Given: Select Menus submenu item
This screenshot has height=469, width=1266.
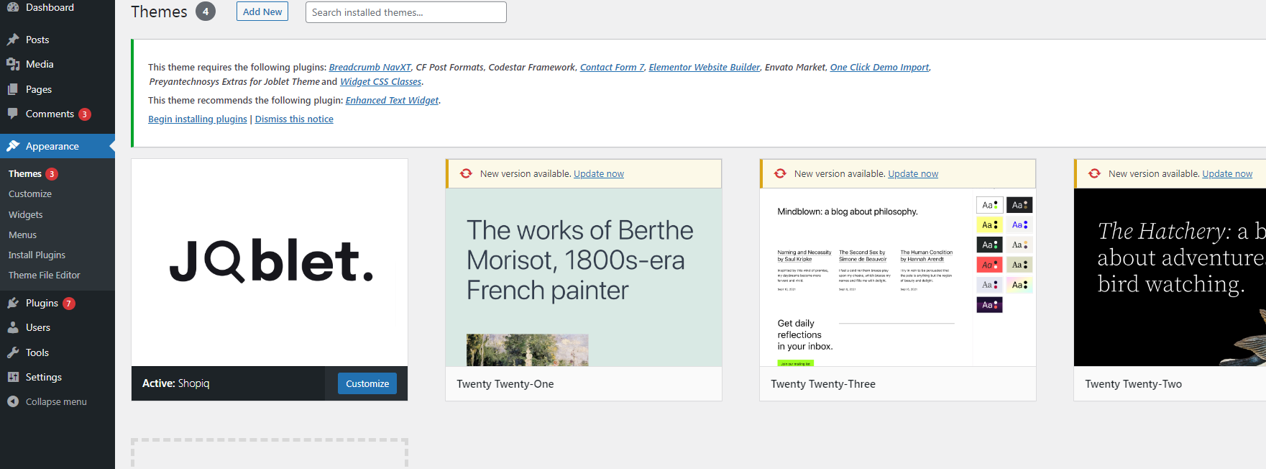Looking at the screenshot, I should click(x=22, y=234).
